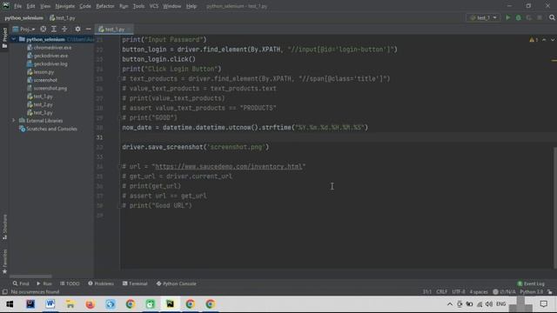
Task: Open the Python Console tool window
Action: click(176, 283)
